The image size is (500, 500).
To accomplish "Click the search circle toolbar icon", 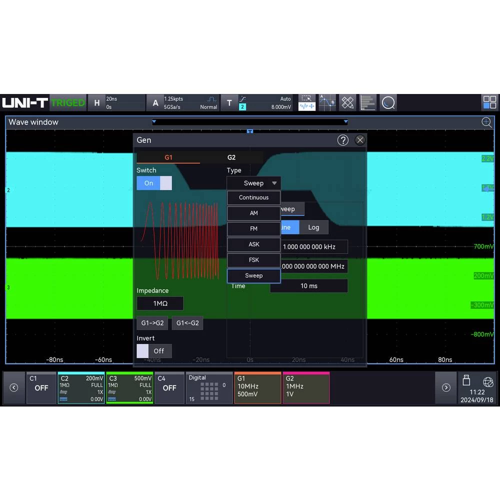I will (x=388, y=102).
